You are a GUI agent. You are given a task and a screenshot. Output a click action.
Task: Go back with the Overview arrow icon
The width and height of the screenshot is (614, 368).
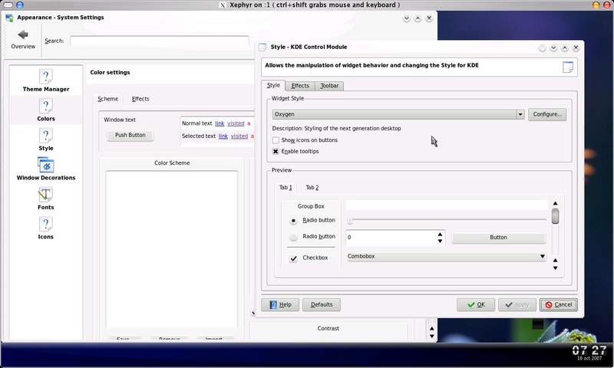click(23, 34)
